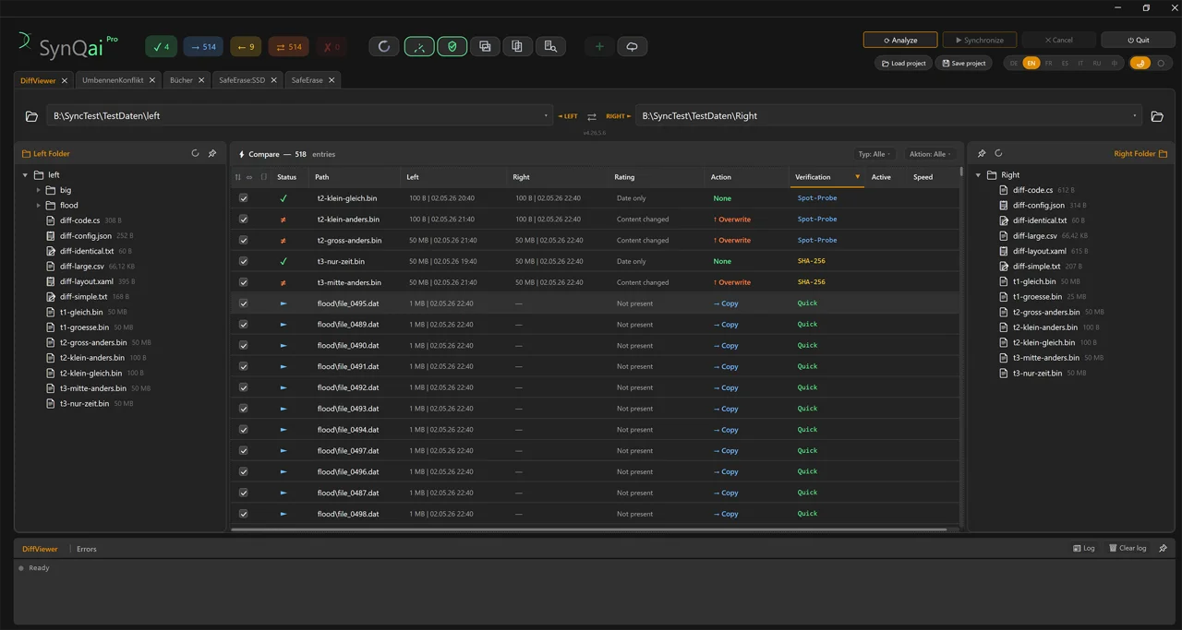Toggle the shield verification toolbar button

452,46
